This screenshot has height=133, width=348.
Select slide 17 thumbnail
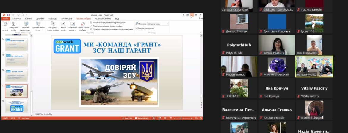pyautogui.click(x=16, y=91)
